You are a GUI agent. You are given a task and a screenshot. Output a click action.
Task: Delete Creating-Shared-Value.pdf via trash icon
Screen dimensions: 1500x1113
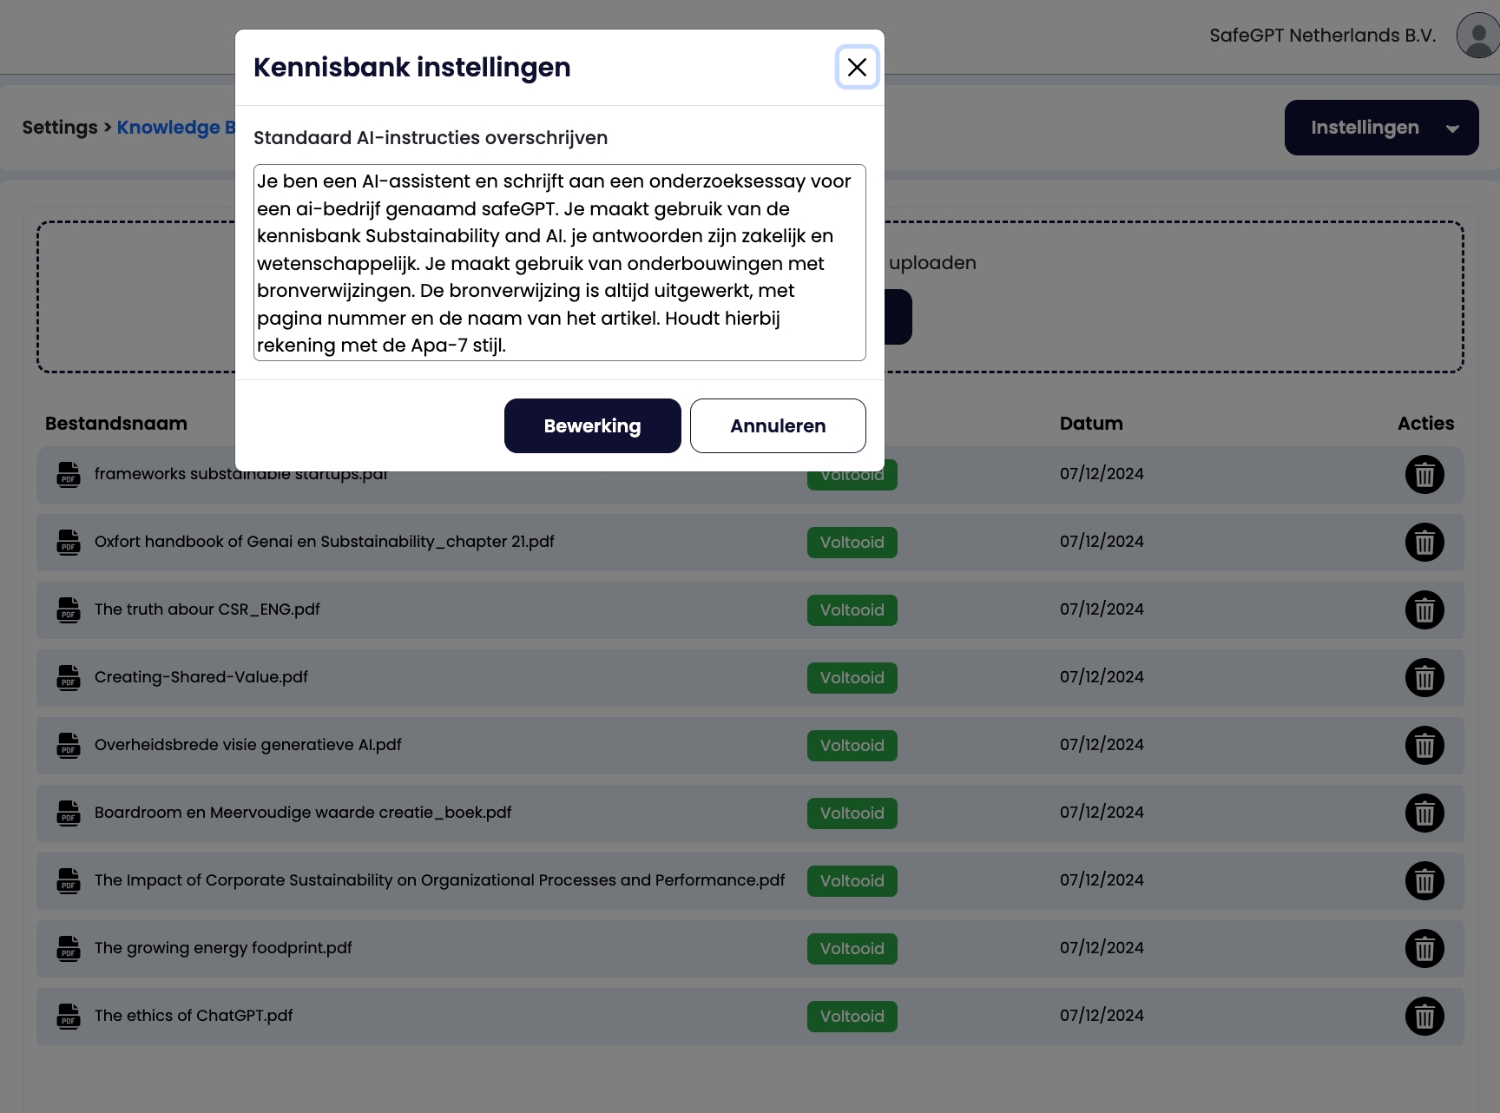(x=1424, y=678)
